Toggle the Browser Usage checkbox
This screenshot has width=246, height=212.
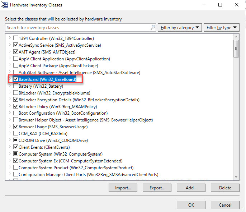(x=16, y=127)
